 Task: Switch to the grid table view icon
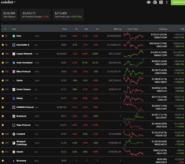coord(161,2)
